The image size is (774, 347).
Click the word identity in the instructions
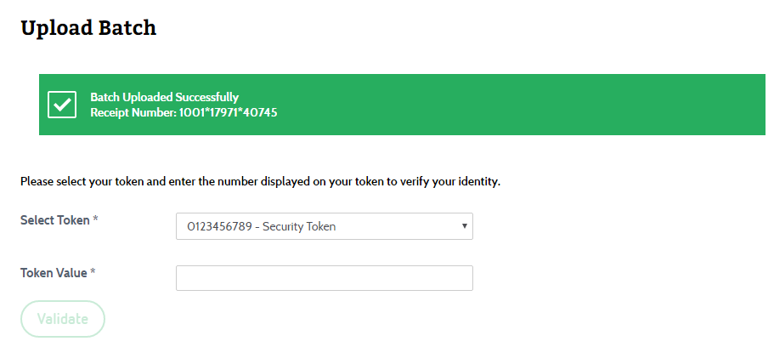(x=480, y=182)
